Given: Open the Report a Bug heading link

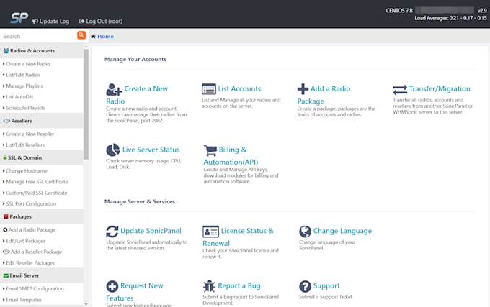Looking at the screenshot, I should [x=239, y=286].
